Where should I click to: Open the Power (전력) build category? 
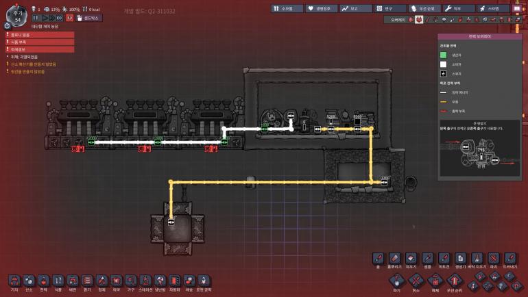[43, 281]
